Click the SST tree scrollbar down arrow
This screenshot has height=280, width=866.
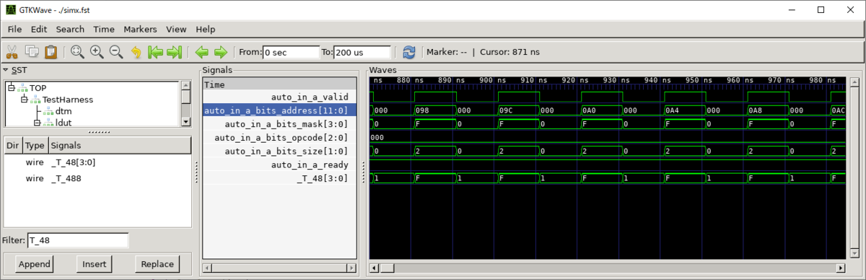(x=186, y=121)
